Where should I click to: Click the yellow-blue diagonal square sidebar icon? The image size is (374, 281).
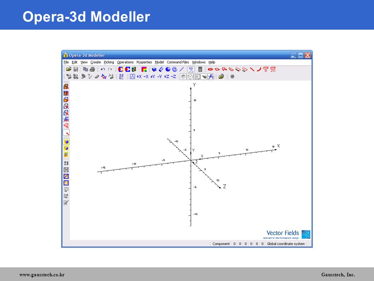(66, 148)
